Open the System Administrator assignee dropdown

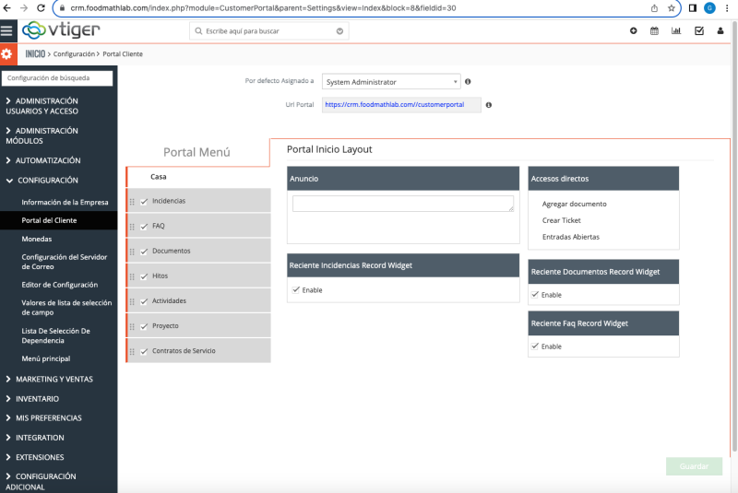point(391,82)
